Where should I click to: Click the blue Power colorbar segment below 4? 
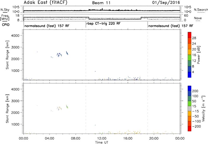coord(190,75)
